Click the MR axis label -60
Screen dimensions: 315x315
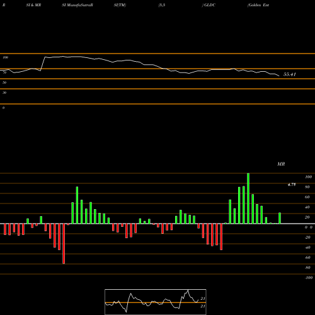tap(307, 258)
